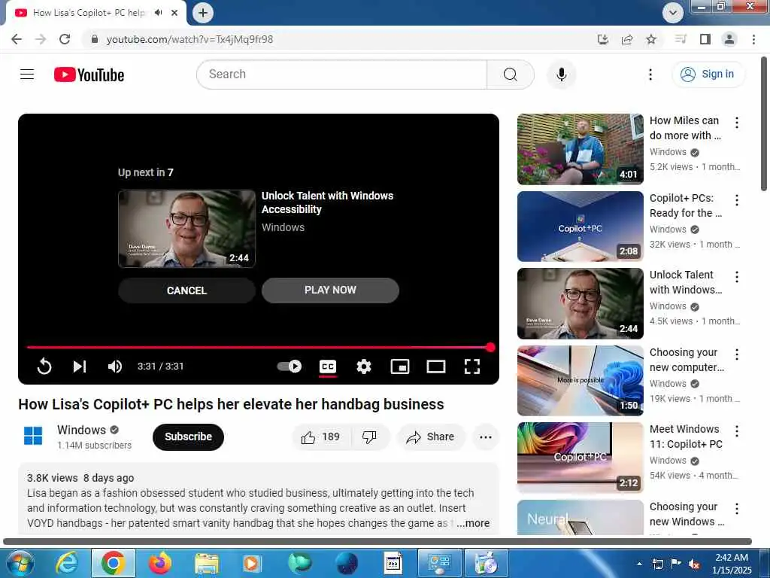
Task: Toggle the autoplay switch
Action: (290, 367)
